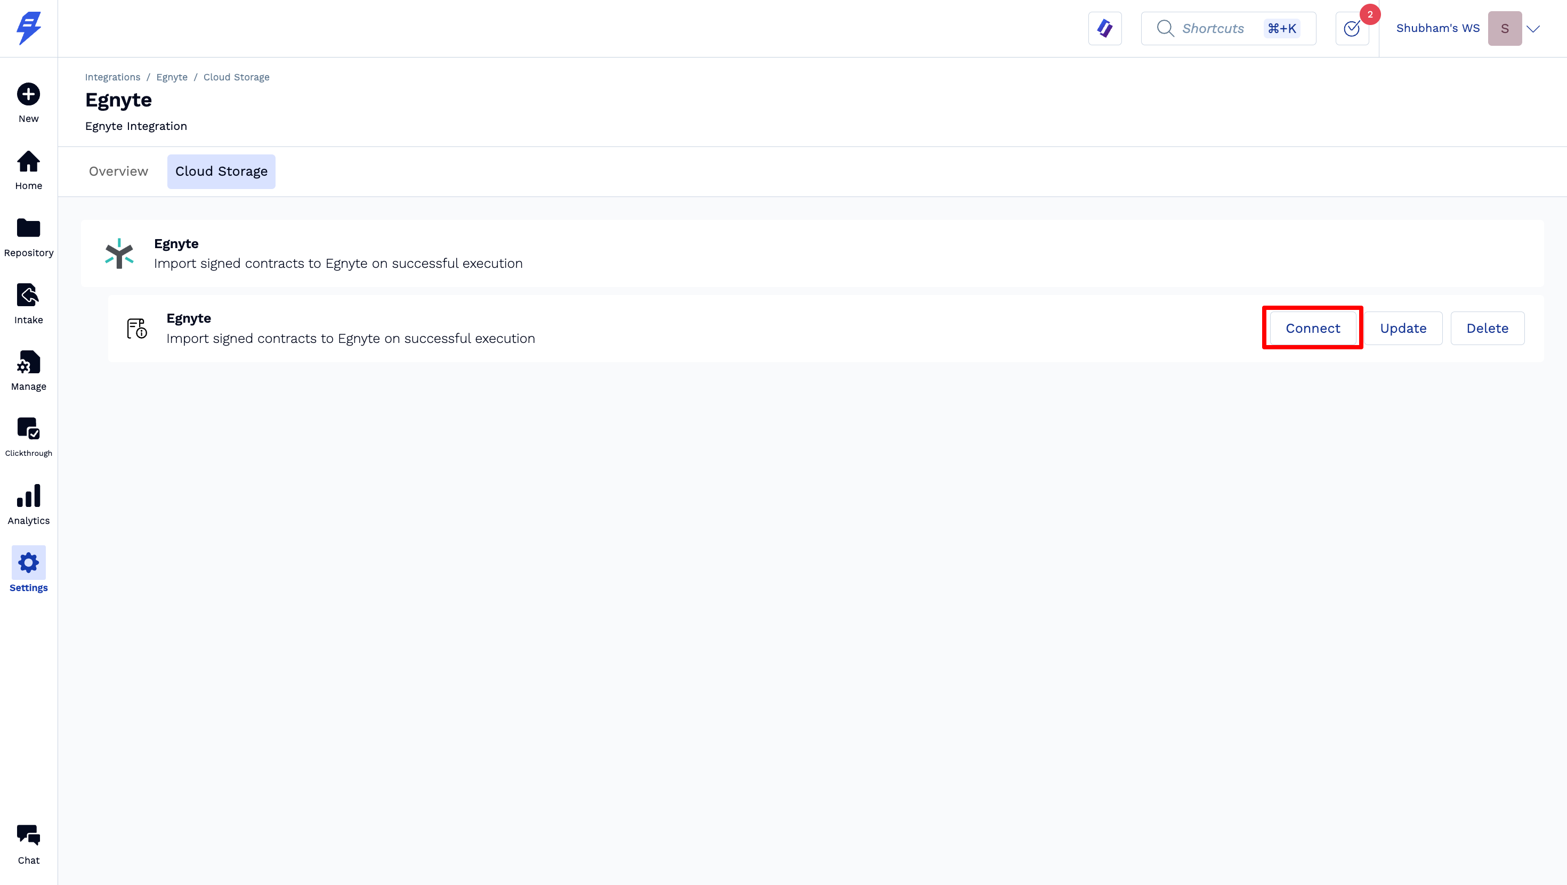Viewport: 1567px width, 885px height.
Task: Select the Cloud Storage tab
Action: 221,171
